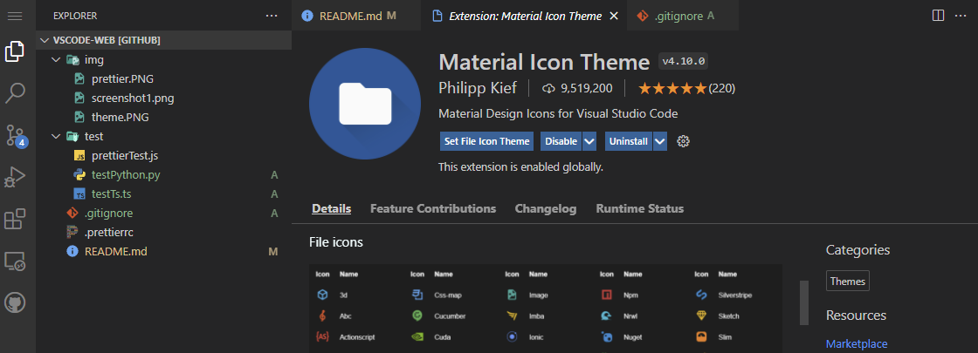Open the Disable button dropdown arrow
Image resolution: width=978 pixels, height=353 pixels.
589,141
